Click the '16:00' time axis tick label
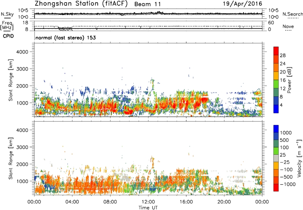 pyautogui.click(x=186, y=202)
